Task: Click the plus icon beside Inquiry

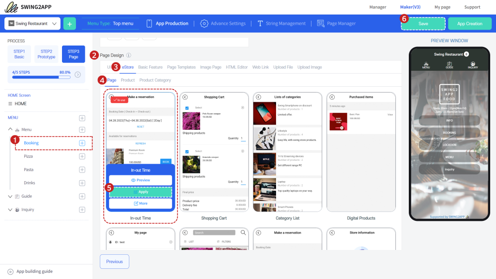Action: click(82, 210)
